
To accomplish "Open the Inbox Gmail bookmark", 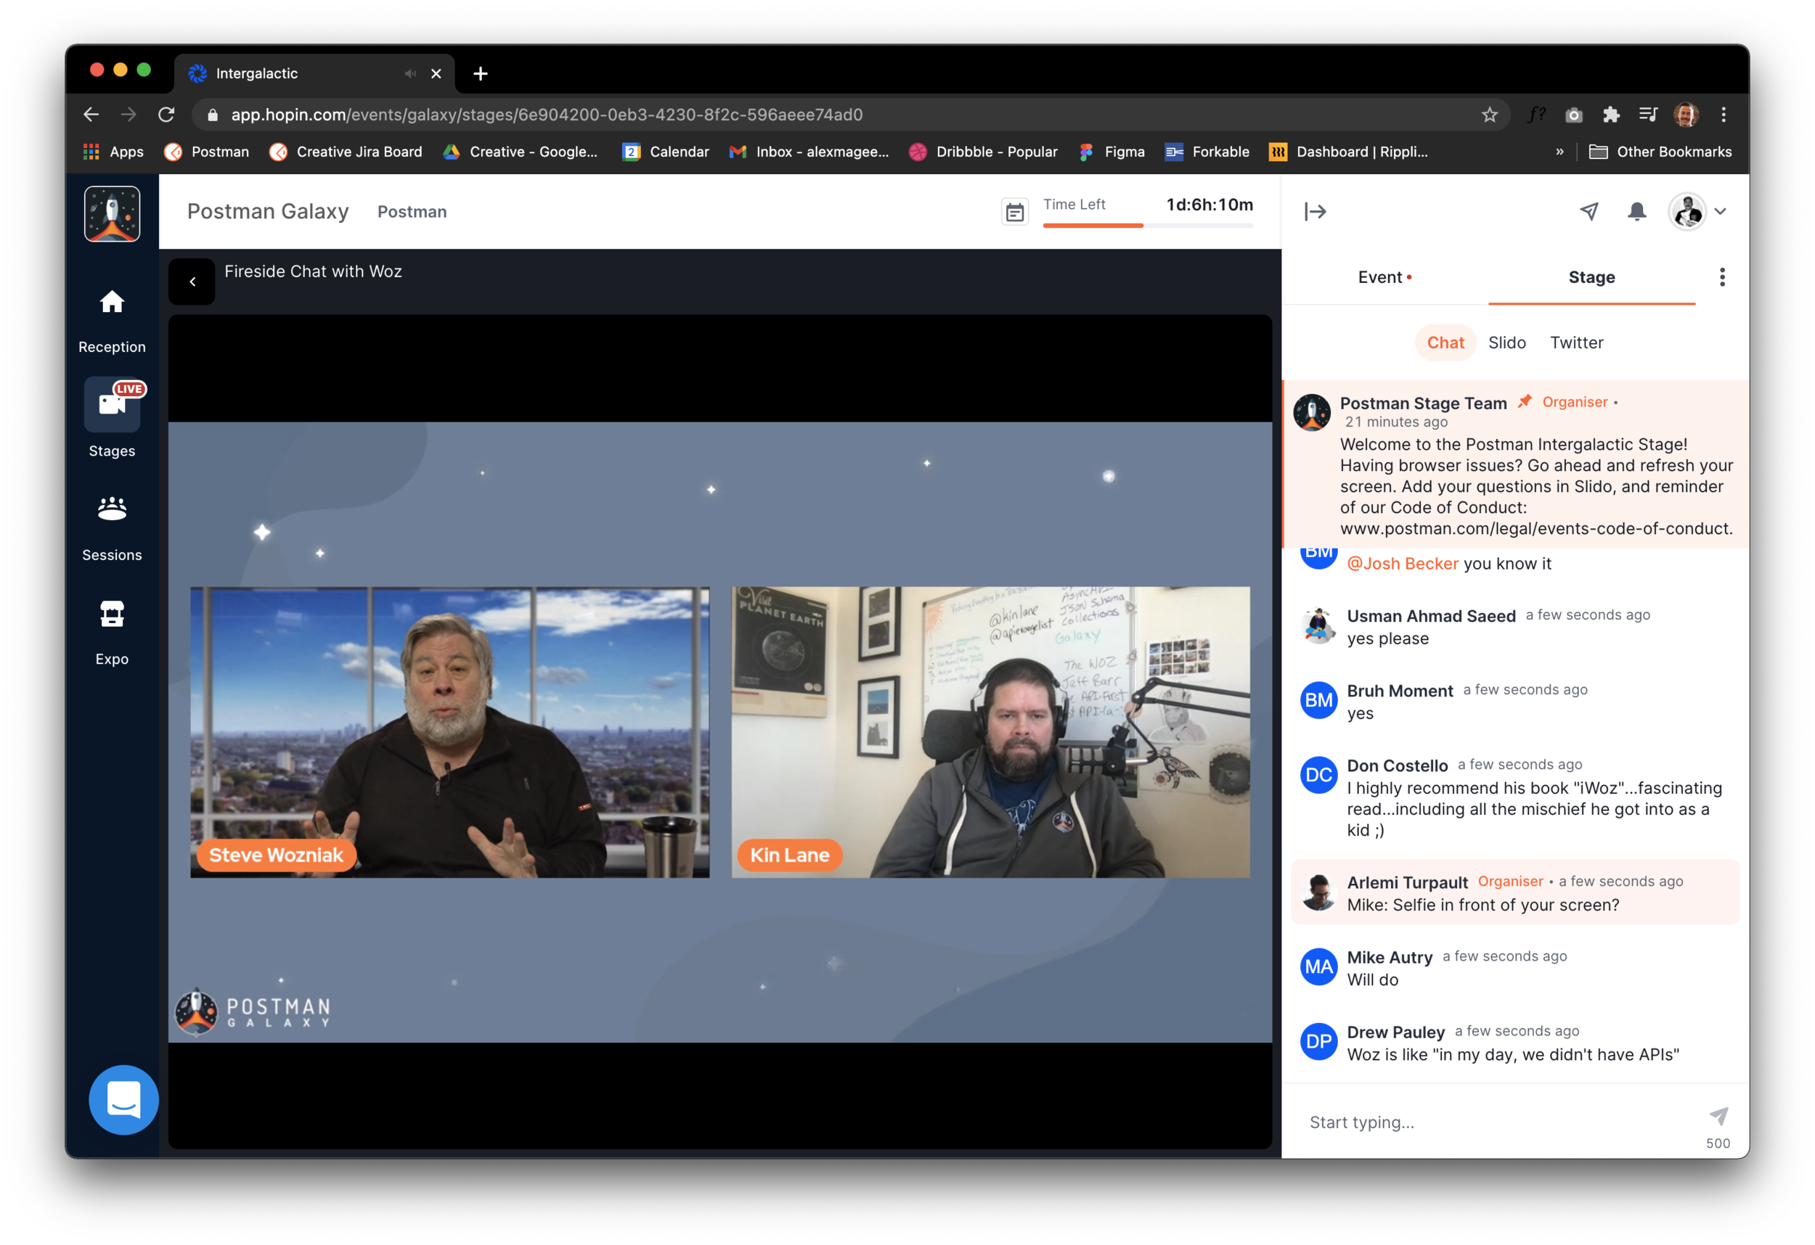I will pos(808,152).
